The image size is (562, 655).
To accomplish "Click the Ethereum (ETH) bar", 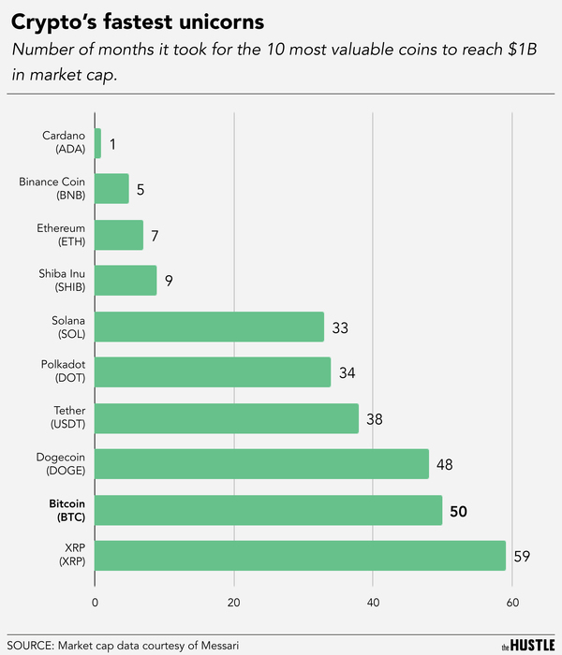I will 119,235.
